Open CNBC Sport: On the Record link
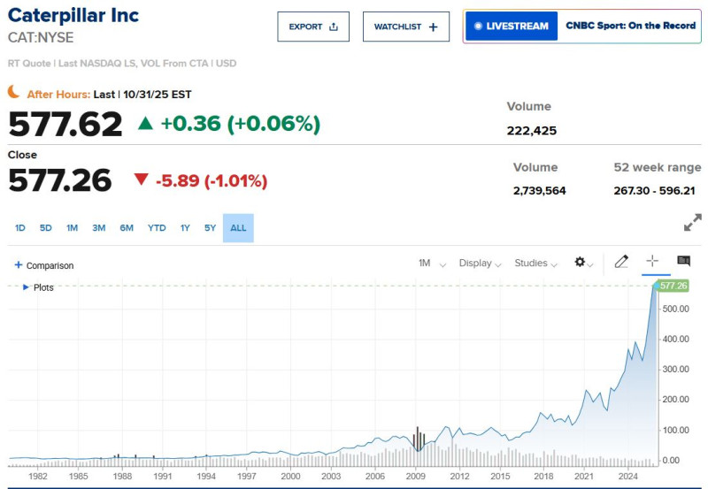 [x=630, y=27]
